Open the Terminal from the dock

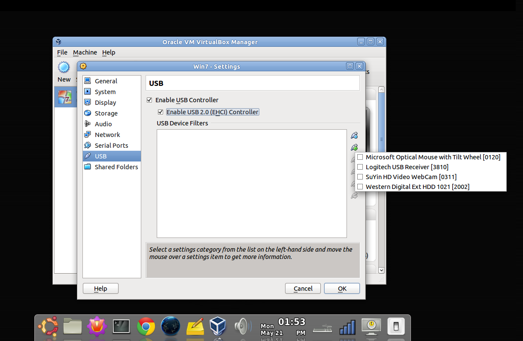122,326
